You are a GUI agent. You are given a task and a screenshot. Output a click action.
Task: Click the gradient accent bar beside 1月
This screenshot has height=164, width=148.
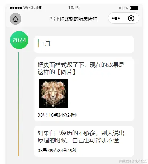pyautogui.click(x=38, y=43)
